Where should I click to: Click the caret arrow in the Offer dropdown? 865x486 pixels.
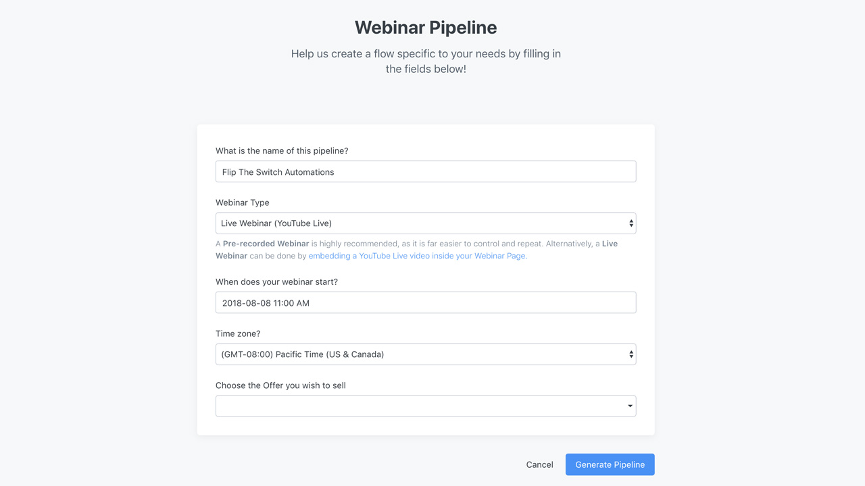(x=631, y=406)
